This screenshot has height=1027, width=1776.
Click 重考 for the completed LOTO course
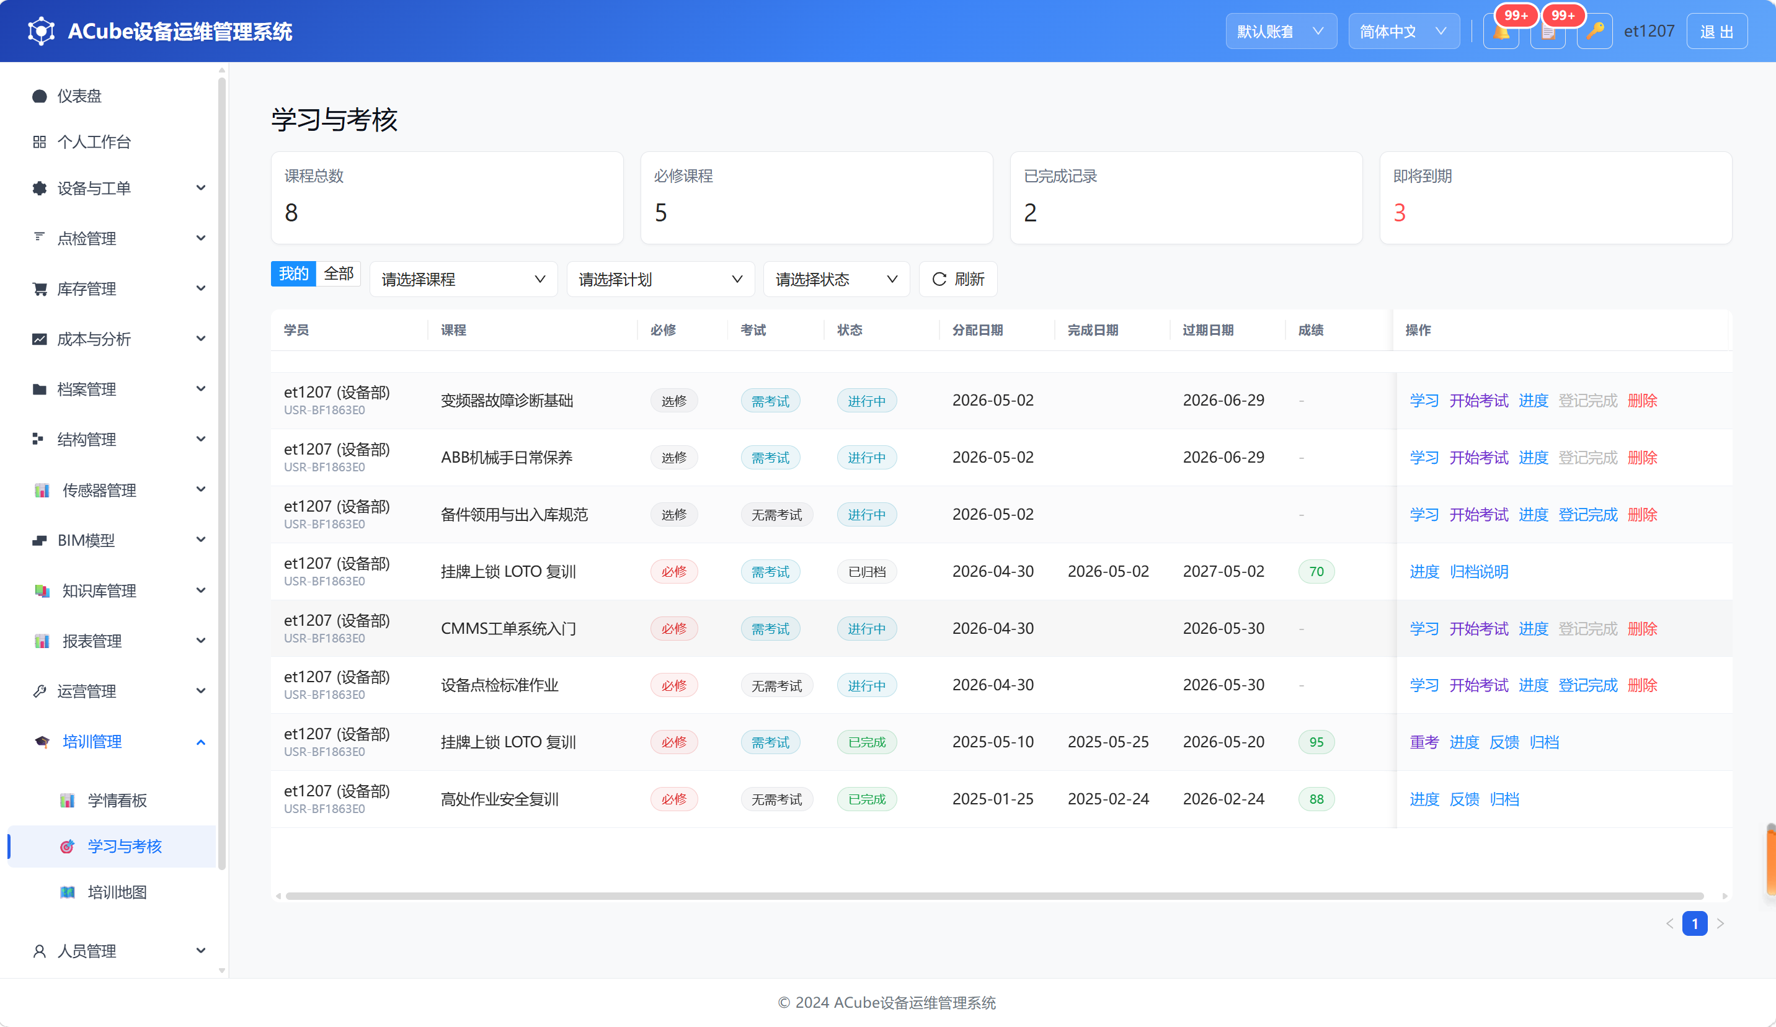(x=1424, y=742)
